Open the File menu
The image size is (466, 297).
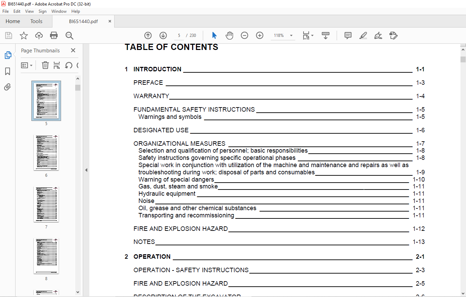[x=6, y=11]
